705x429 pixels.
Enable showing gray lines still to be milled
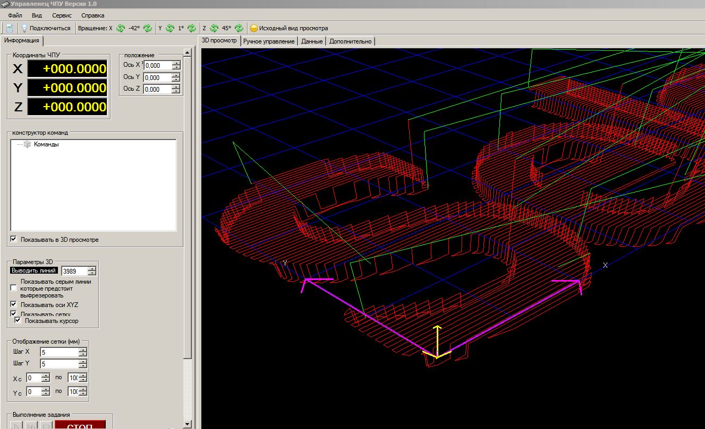coord(14,288)
